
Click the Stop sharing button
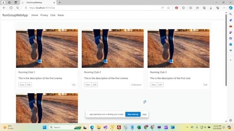pyautogui.click(x=133, y=114)
